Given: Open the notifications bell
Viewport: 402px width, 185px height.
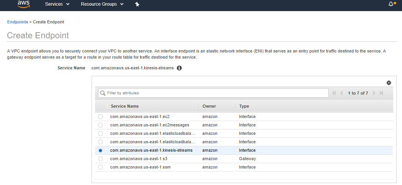Looking at the screenshot, I should pos(391,4).
